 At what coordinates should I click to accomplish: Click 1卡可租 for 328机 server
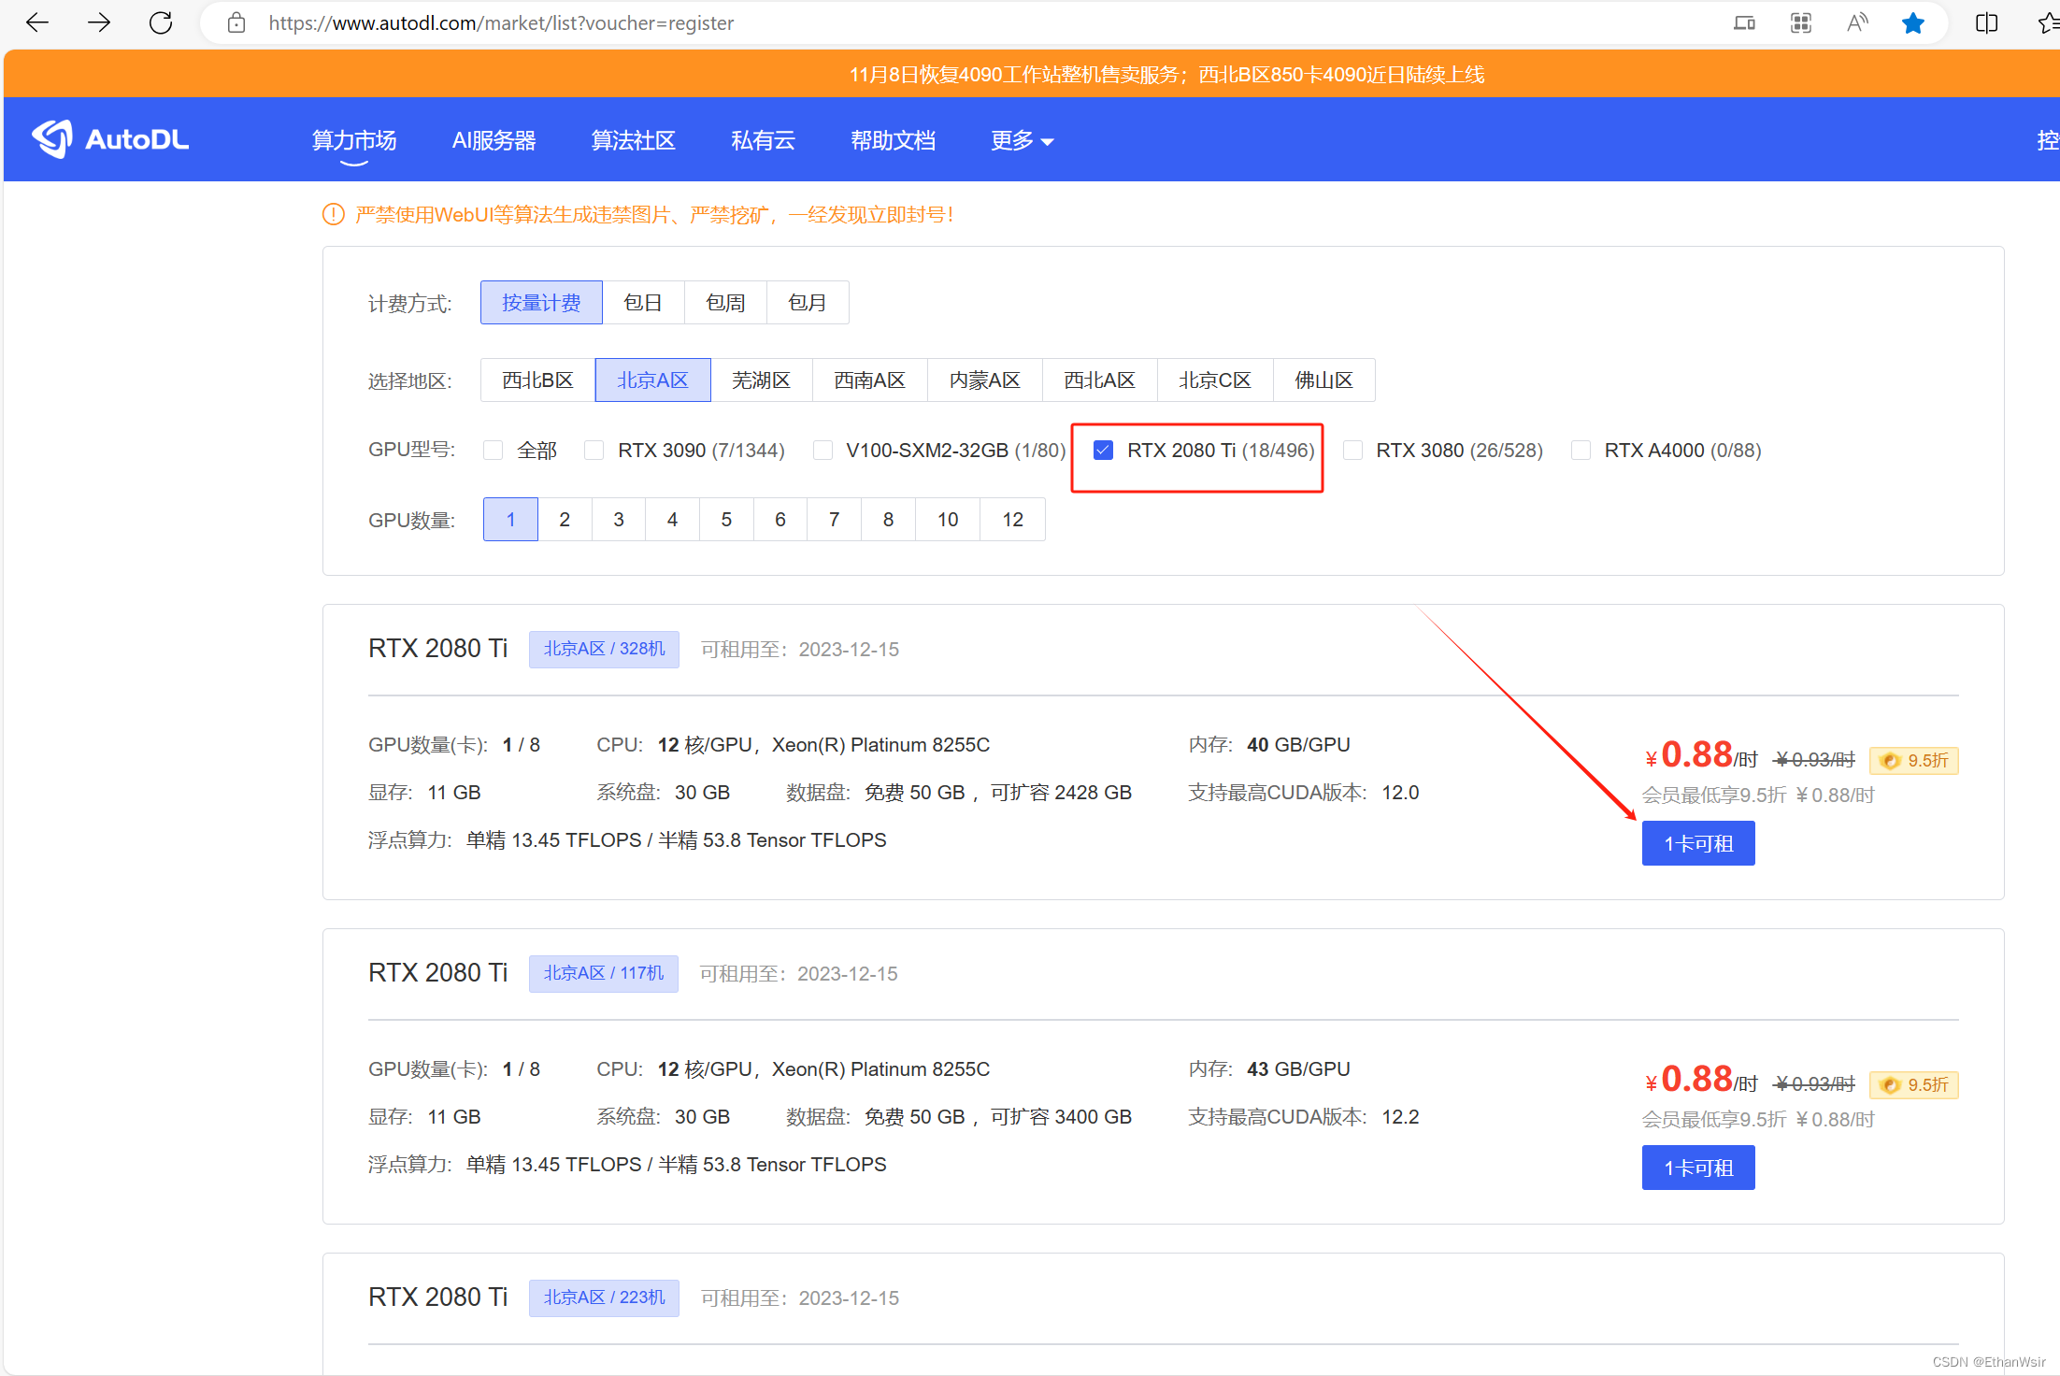(x=1698, y=843)
